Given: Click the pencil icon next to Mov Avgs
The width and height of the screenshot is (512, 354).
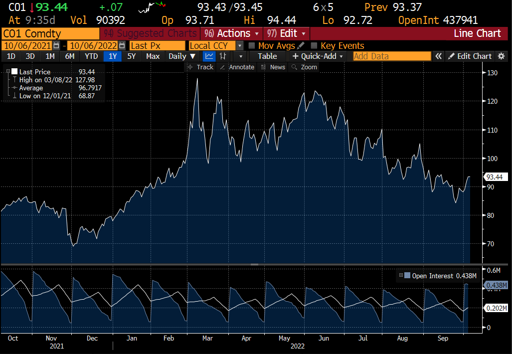Looking at the screenshot, I should pyautogui.click(x=300, y=45).
